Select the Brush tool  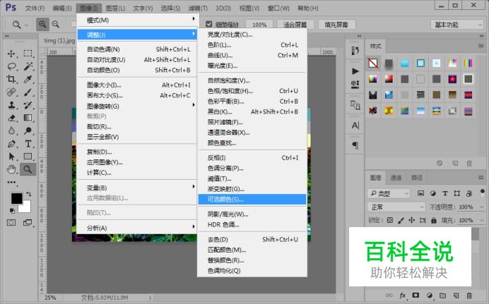coord(28,92)
